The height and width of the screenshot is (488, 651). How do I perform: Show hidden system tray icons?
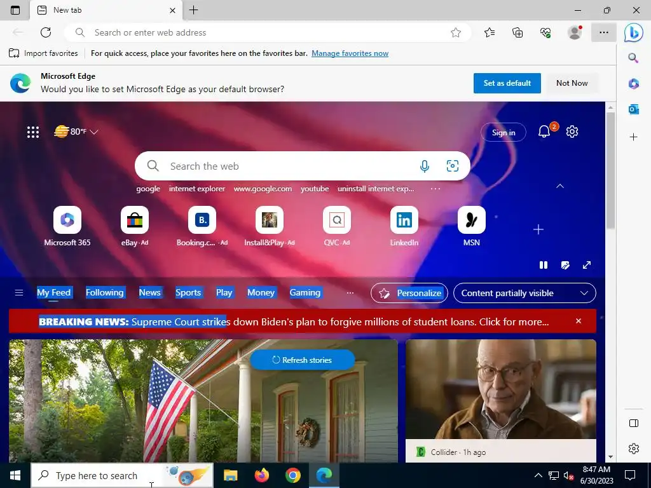[x=538, y=475]
